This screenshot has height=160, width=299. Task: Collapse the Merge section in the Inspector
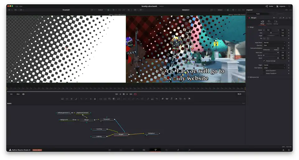pyautogui.click(x=248, y=27)
